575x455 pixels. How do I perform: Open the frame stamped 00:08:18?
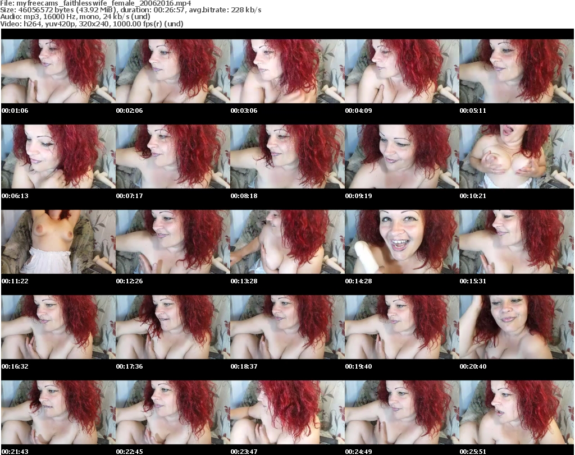(287, 157)
